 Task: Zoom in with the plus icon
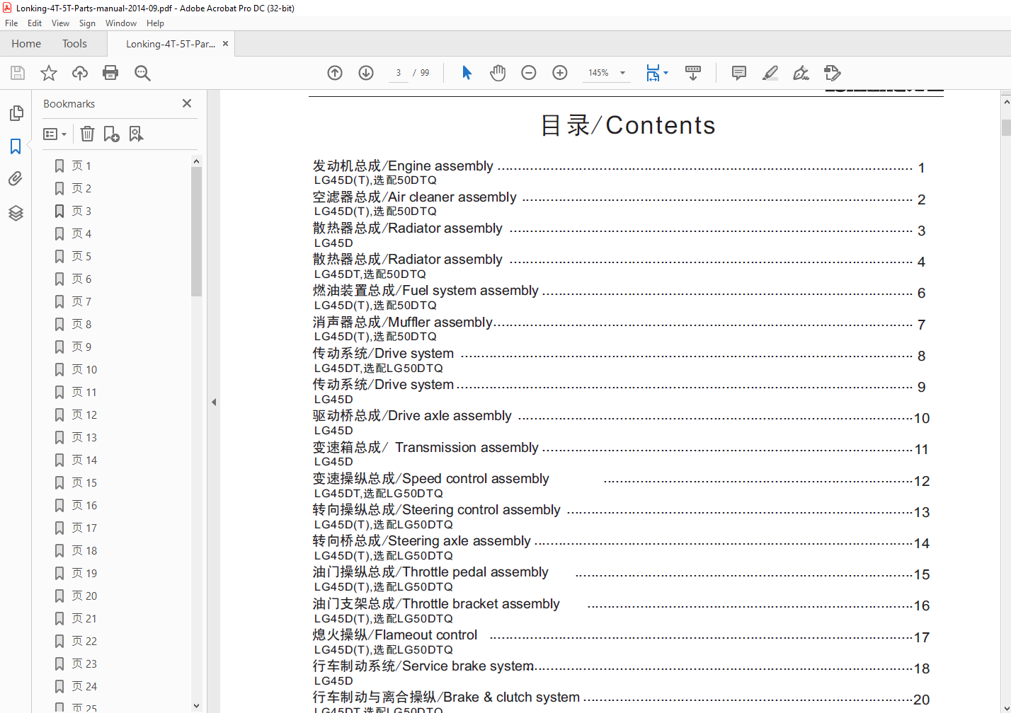tap(560, 73)
